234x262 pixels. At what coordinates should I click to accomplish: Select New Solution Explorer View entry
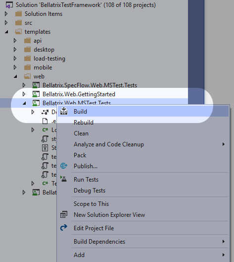tap(143, 215)
